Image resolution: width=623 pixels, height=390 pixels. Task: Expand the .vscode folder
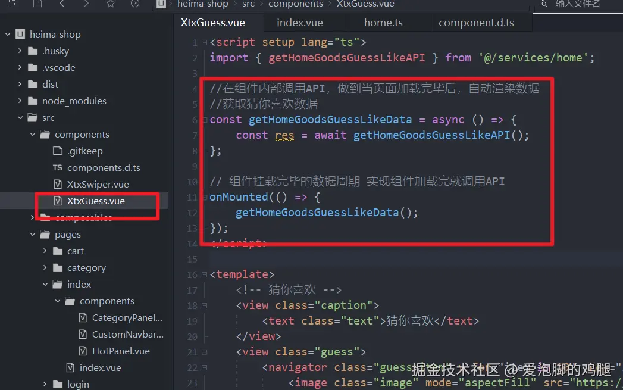(x=20, y=68)
